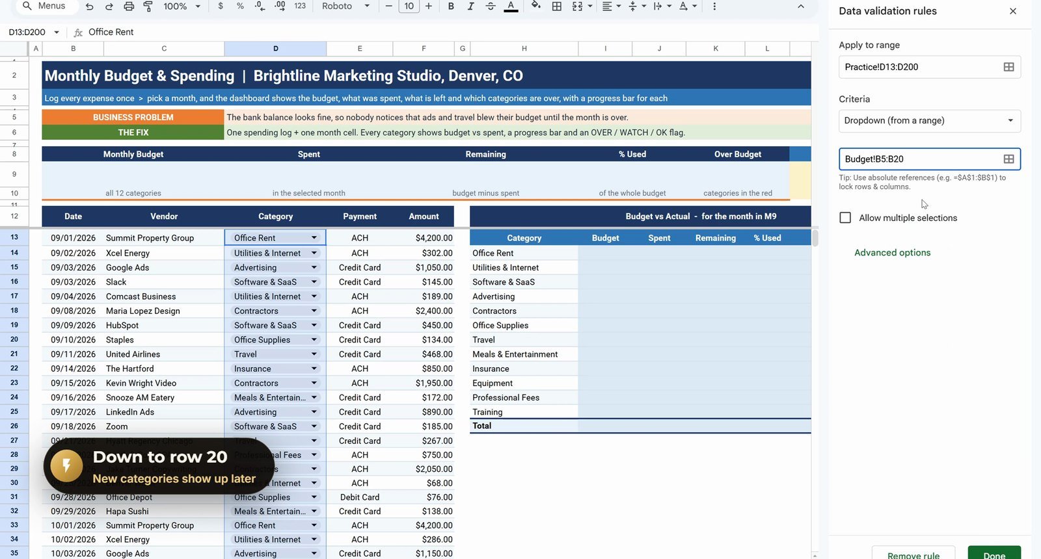Screen dimensions: 1041x559
Task: Click the print icon
Action: point(129,6)
